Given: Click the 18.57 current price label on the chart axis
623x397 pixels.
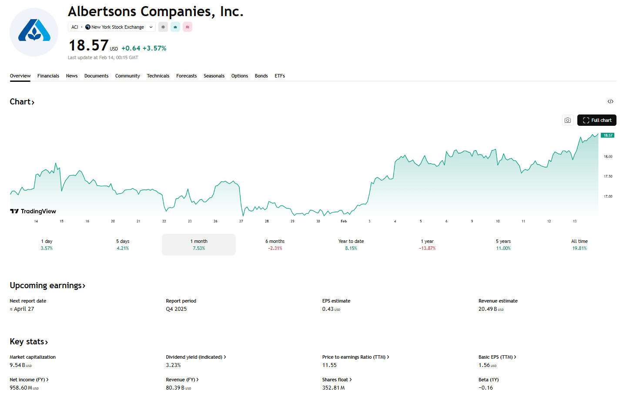Looking at the screenshot, I should [607, 135].
